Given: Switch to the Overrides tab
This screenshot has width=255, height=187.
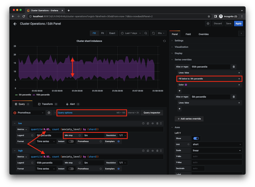Looking at the screenshot, I should (x=203, y=34).
